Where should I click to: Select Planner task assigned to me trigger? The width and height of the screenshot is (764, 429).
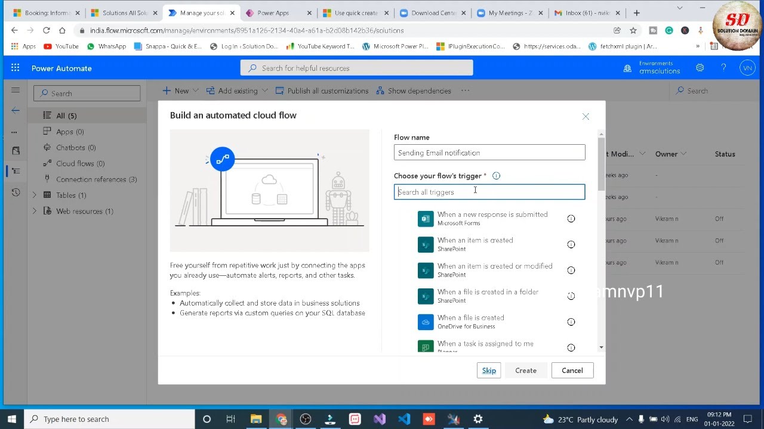pos(490,347)
